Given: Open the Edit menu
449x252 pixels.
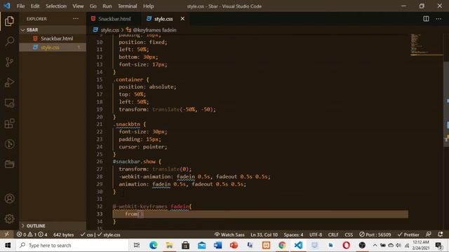Looking at the screenshot, I should tap(35, 6).
